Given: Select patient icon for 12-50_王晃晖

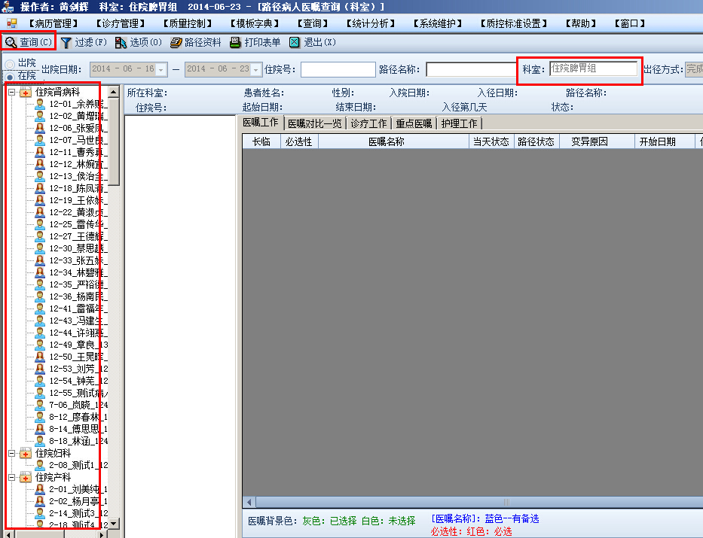Looking at the screenshot, I should (x=40, y=357).
